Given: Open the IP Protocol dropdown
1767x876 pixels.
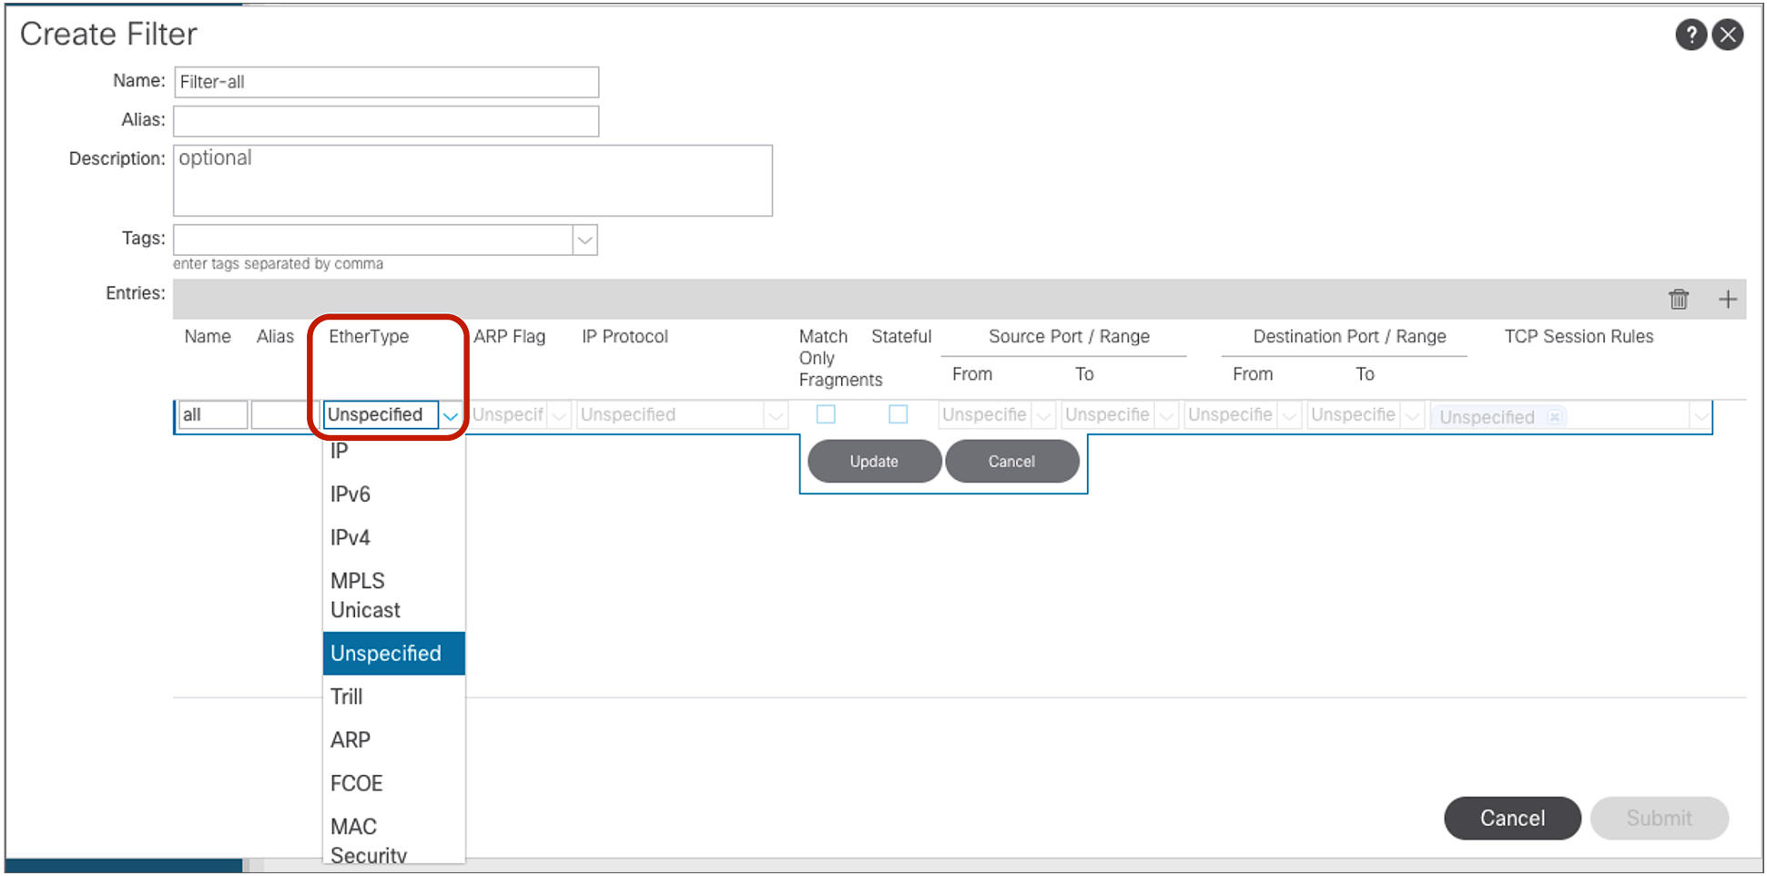Looking at the screenshot, I should tap(776, 414).
